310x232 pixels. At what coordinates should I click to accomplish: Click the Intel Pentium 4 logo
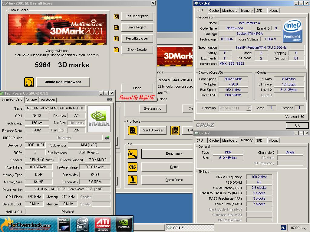point(292,31)
